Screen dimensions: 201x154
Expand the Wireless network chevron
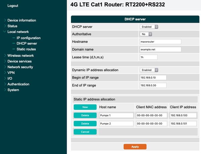pos(5,56)
